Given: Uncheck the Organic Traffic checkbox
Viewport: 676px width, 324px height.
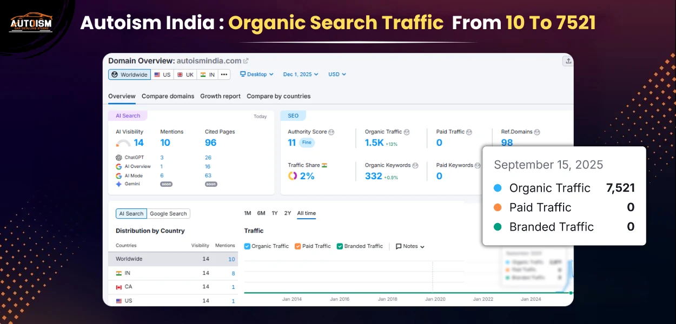Looking at the screenshot, I should click(x=248, y=246).
